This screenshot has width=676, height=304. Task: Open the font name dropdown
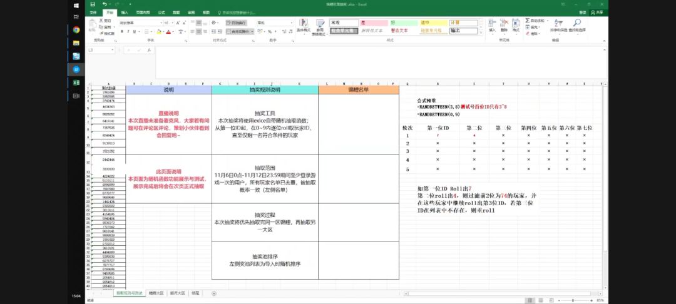[161, 23]
